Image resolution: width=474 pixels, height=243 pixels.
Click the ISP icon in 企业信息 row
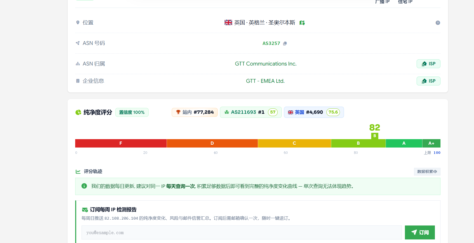[424, 81]
